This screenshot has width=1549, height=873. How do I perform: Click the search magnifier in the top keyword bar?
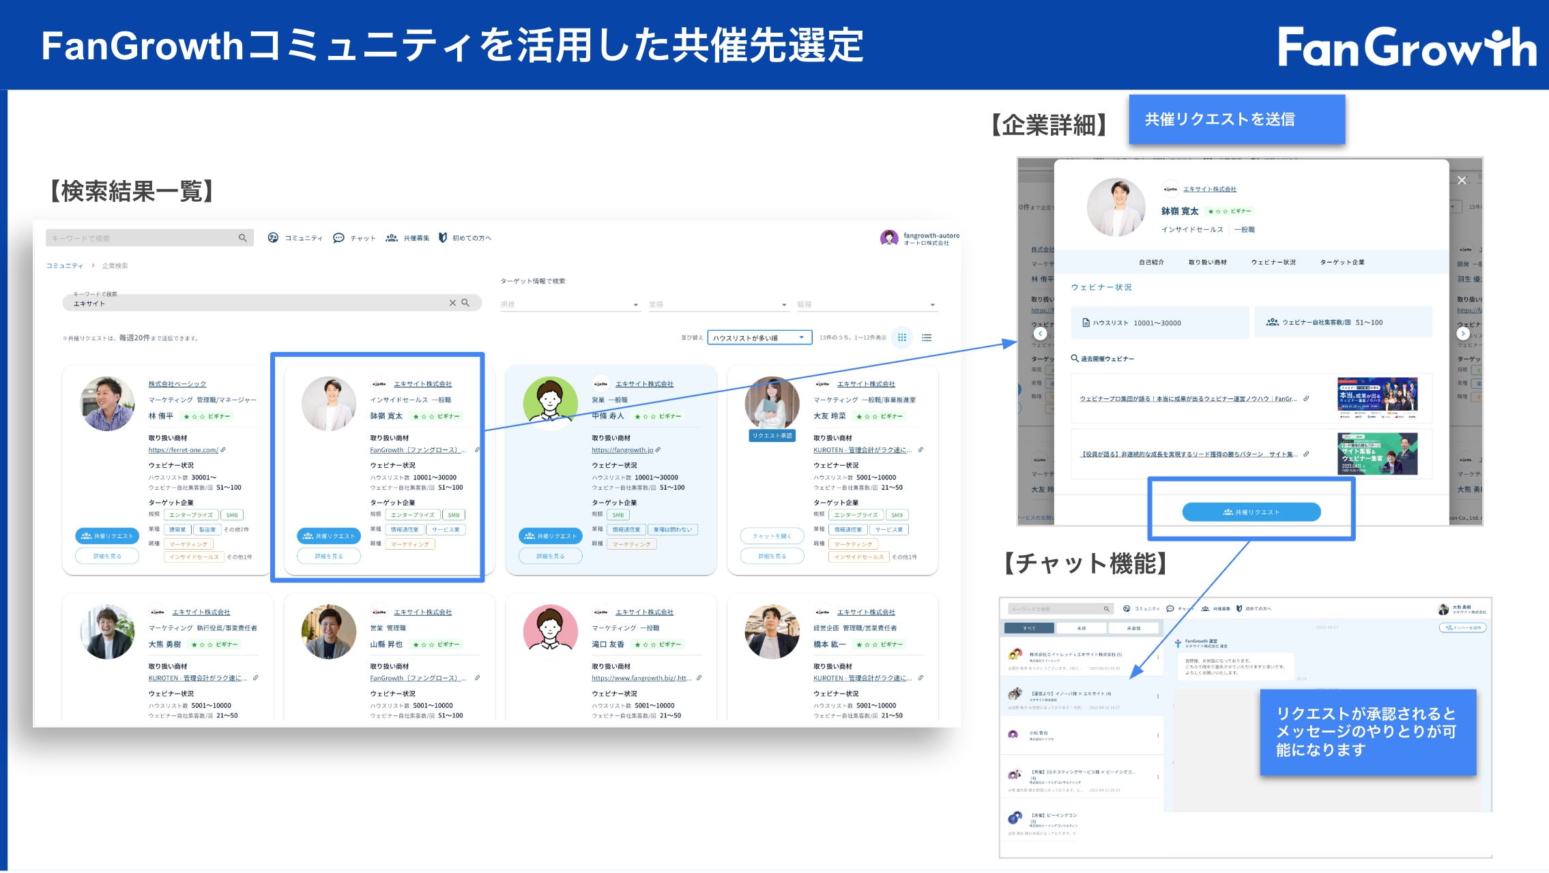tap(242, 238)
